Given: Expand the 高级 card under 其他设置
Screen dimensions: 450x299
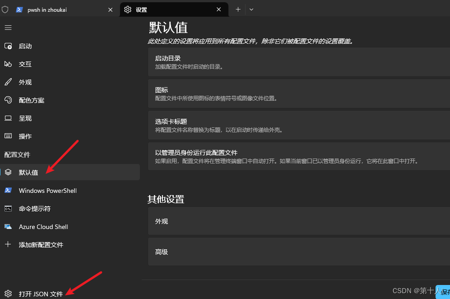Looking at the screenshot, I should (x=298, y=252).
